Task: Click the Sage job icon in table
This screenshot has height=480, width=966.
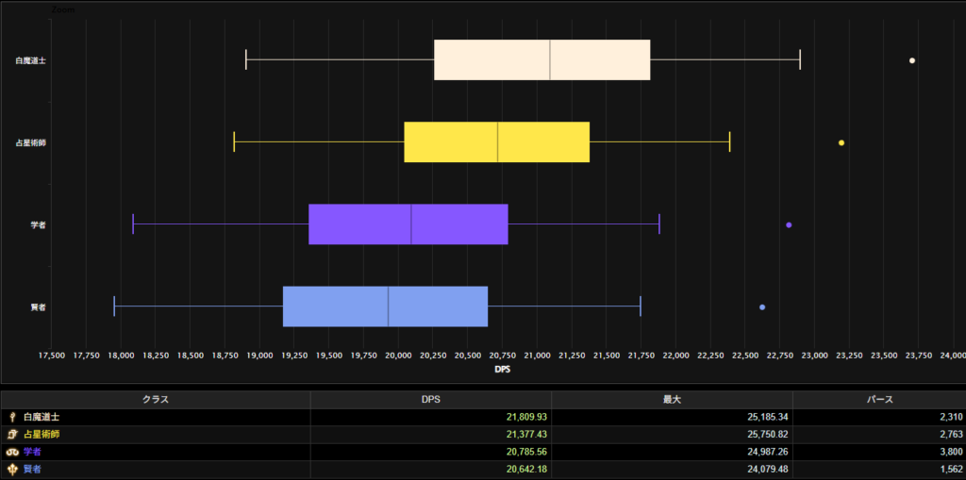Action: tap(12, 469)
